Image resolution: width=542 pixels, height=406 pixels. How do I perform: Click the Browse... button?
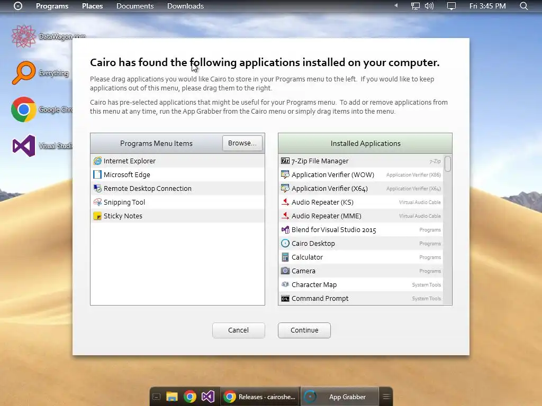[242, 143]
